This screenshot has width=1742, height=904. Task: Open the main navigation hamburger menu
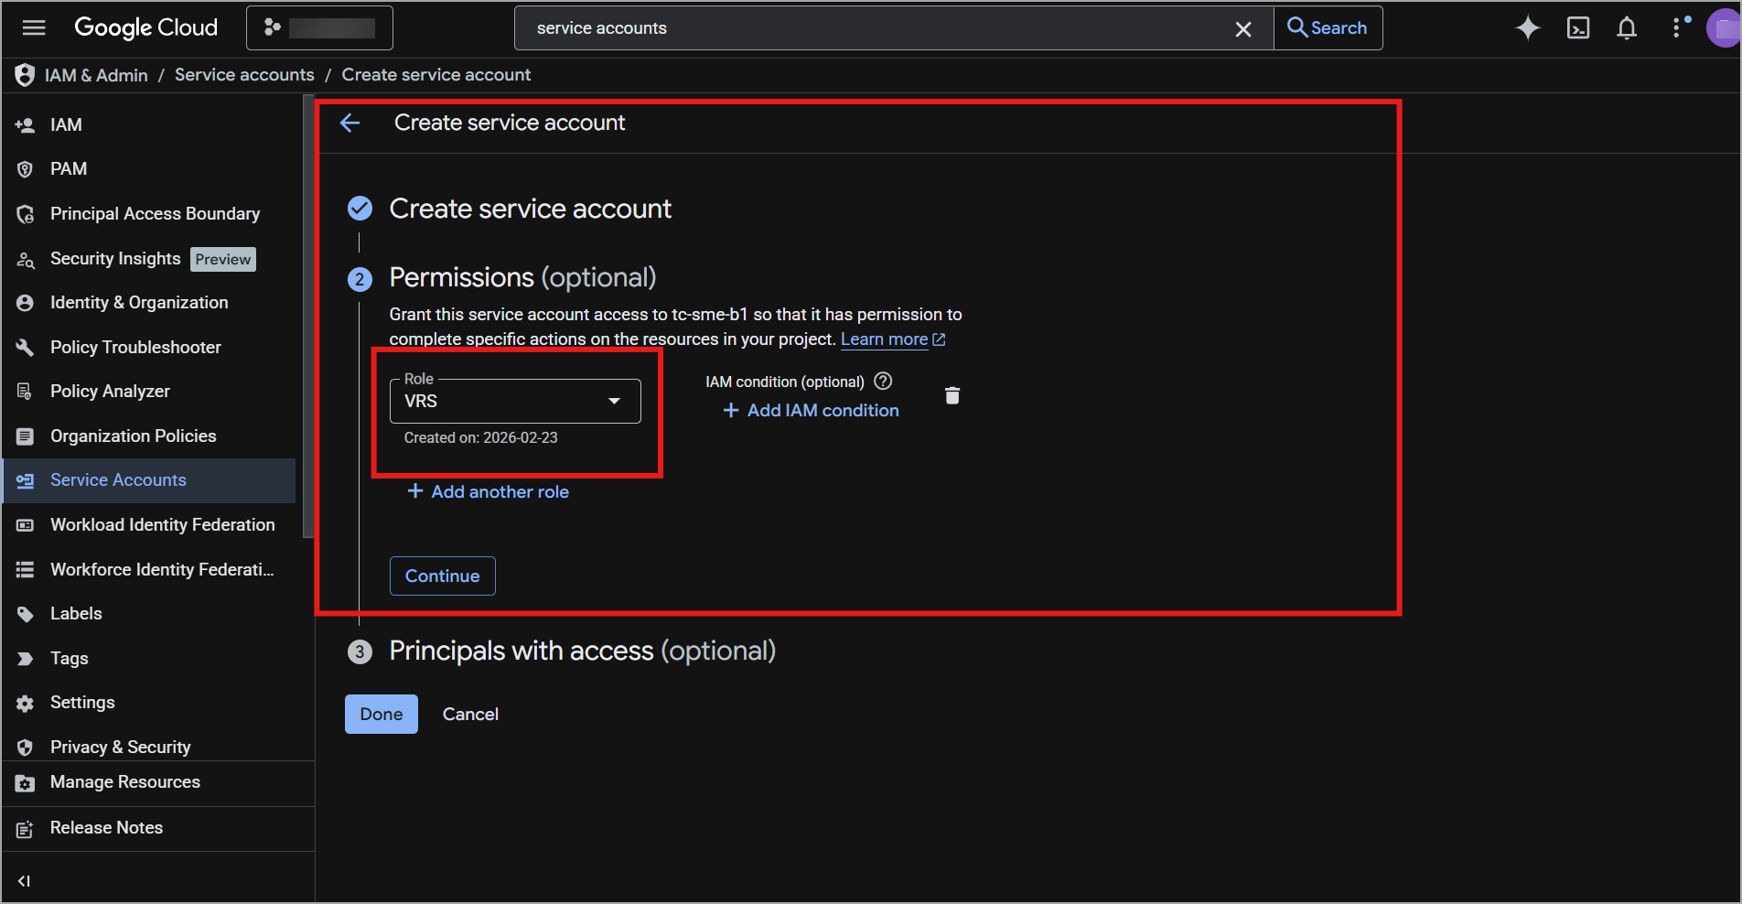tap(34, 27)
